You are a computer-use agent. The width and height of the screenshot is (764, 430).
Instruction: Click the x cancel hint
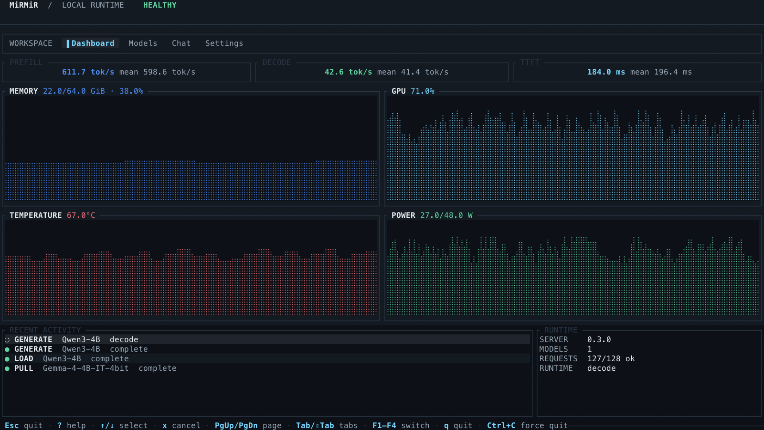[181, 425]
